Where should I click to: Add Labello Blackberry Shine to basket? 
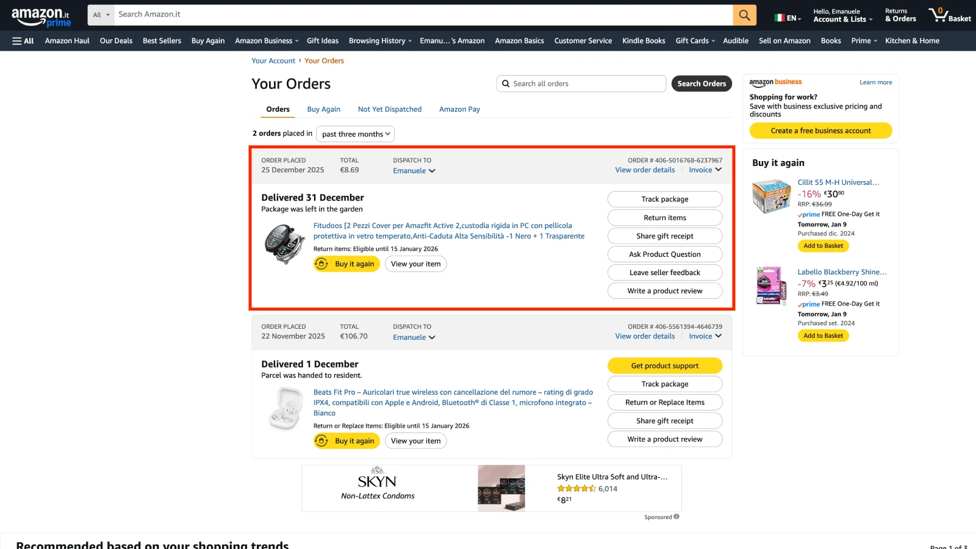point(823,335)
